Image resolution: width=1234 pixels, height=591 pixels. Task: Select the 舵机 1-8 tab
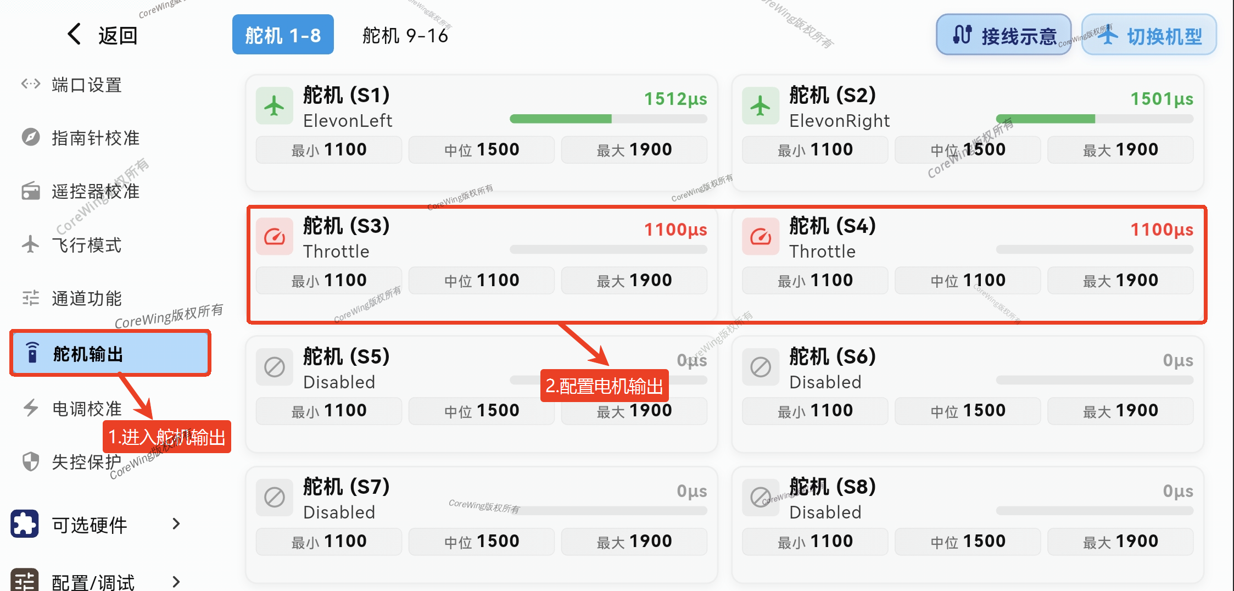[x=283, y=35]
